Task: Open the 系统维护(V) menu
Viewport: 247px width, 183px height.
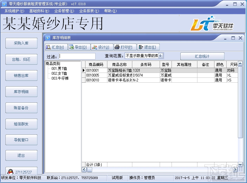Action: click(14, 11)
